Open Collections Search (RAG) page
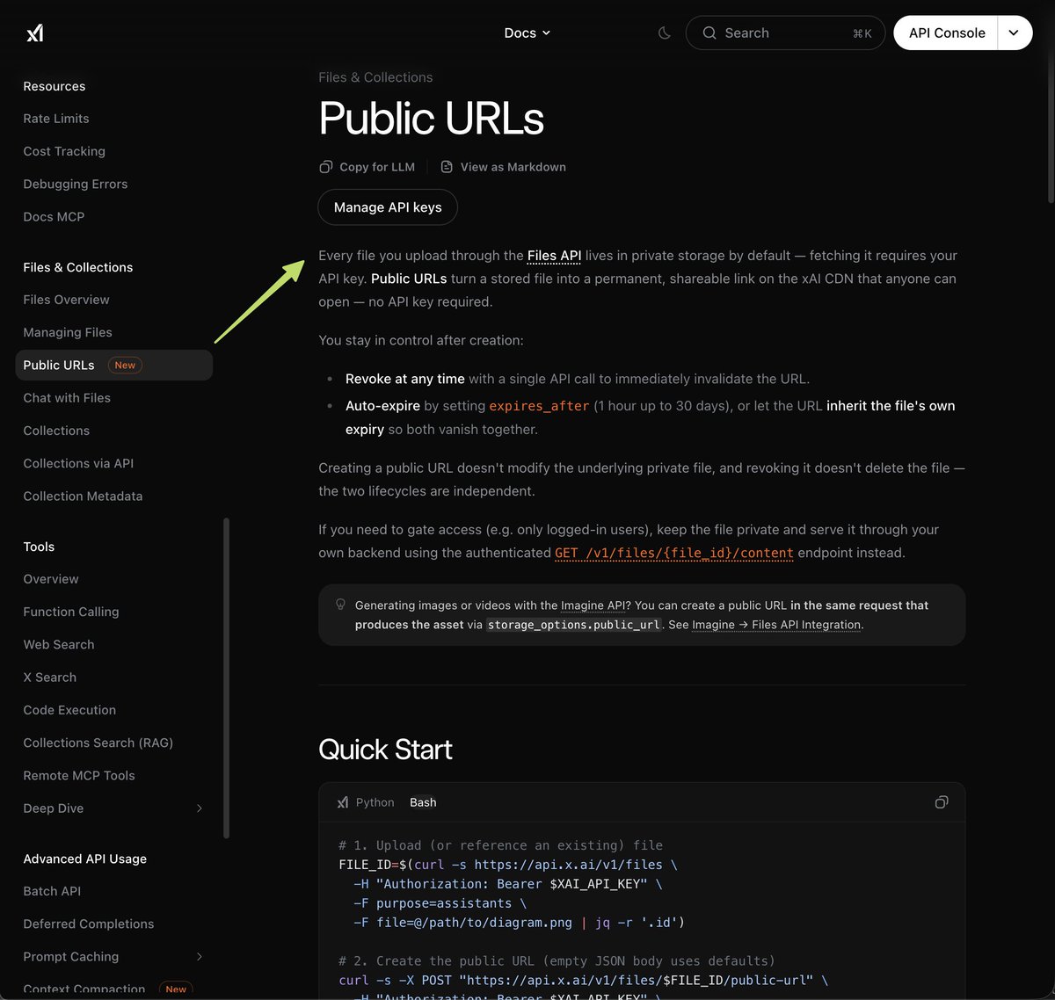 coord(98,743)
